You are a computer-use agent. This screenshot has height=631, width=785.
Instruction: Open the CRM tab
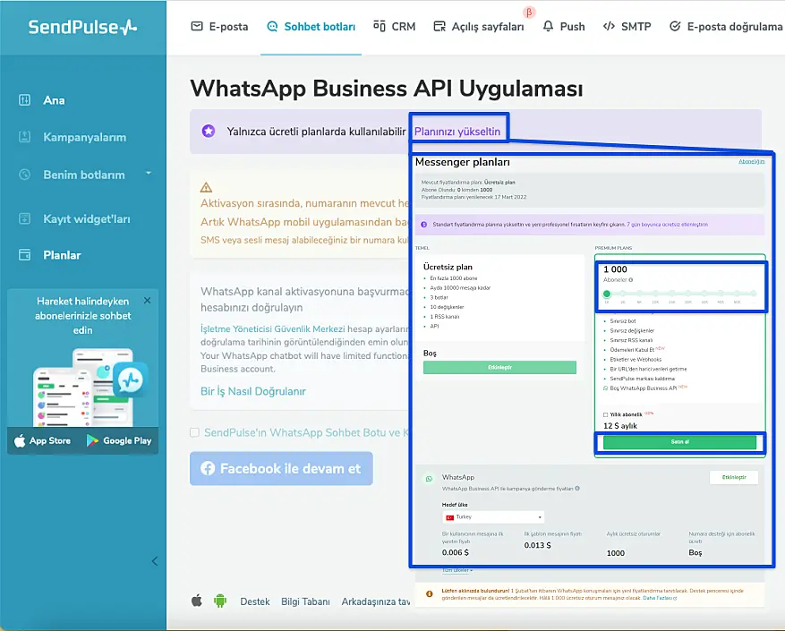pyautogui.click(x=394, y=27)
